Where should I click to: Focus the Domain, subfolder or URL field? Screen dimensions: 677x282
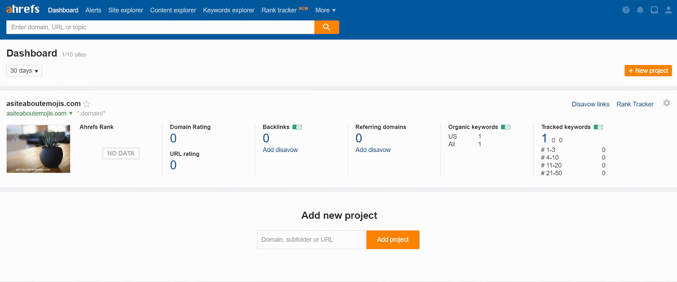(312, 240)
